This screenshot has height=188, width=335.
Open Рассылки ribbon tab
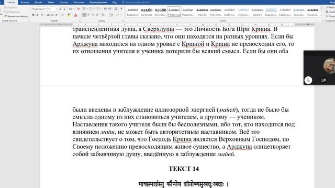pos(79,2)
